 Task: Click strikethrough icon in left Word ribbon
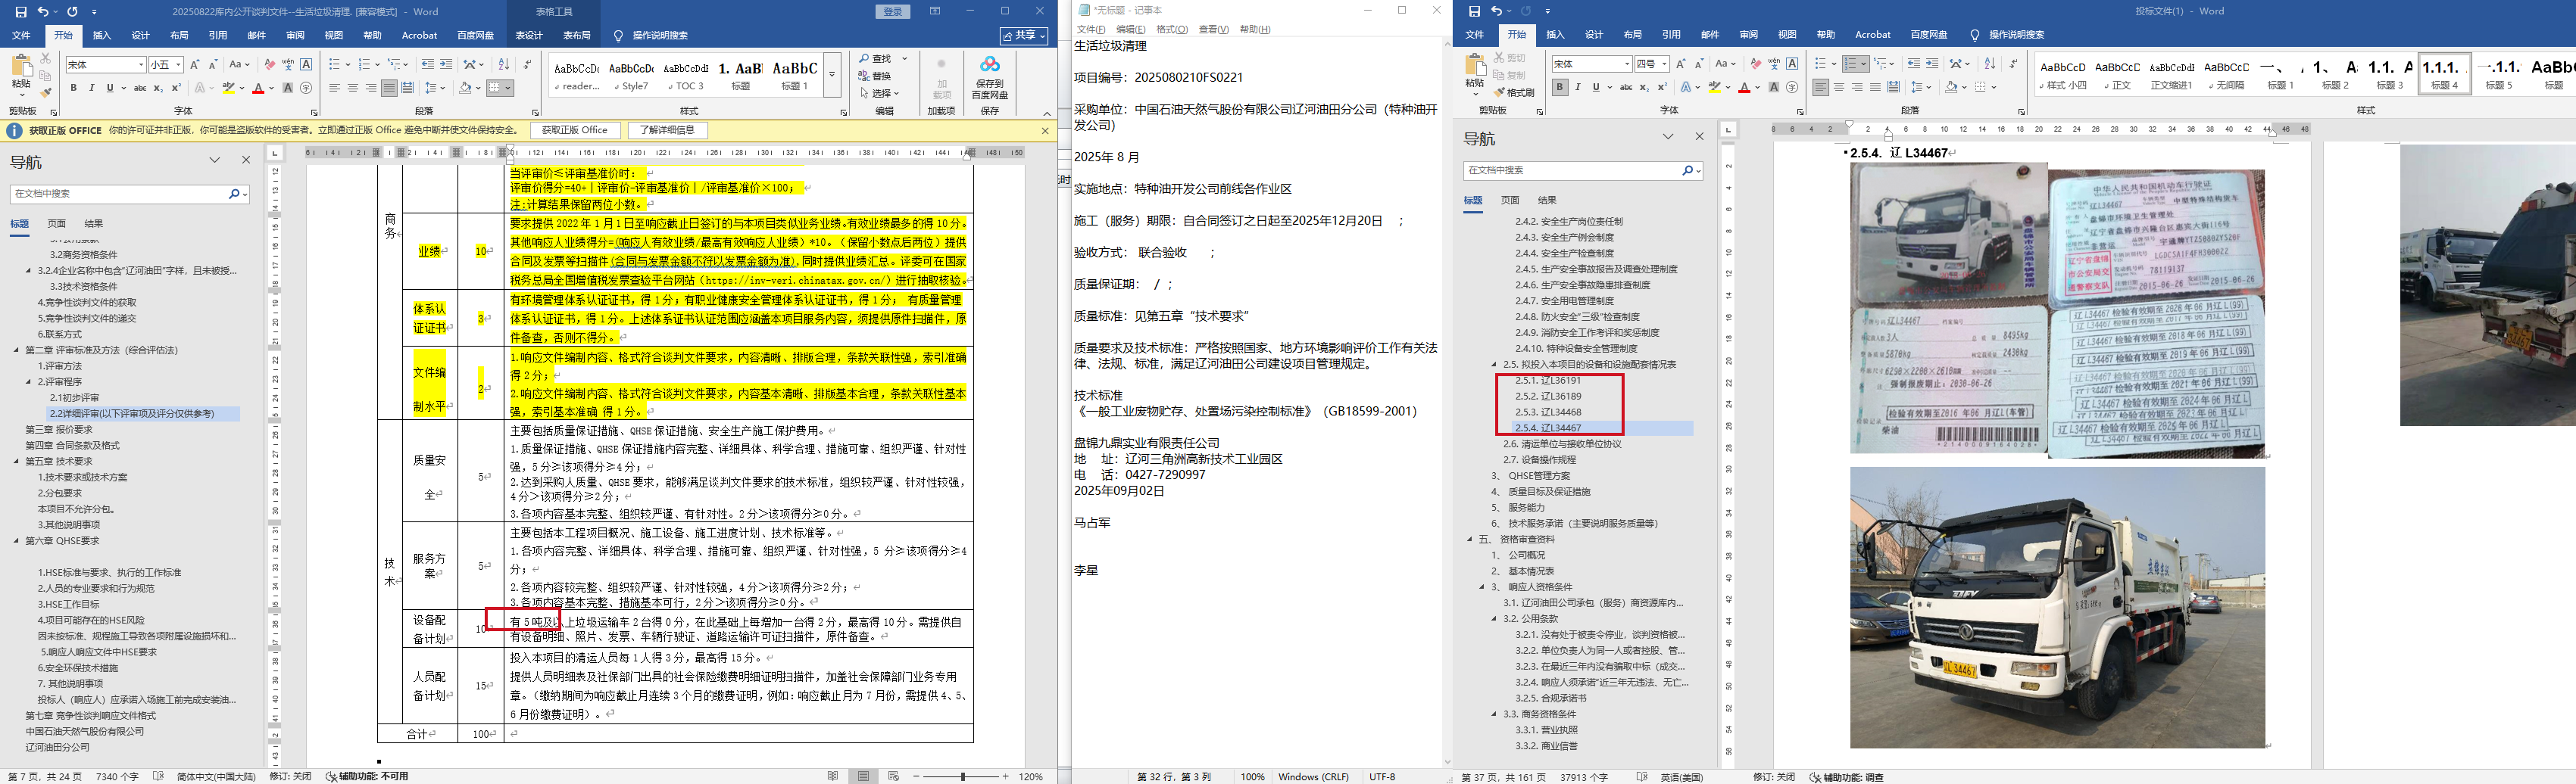(140, 88)
